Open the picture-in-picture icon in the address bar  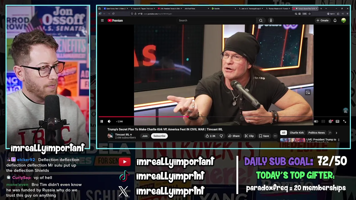(x=296, y=14)
